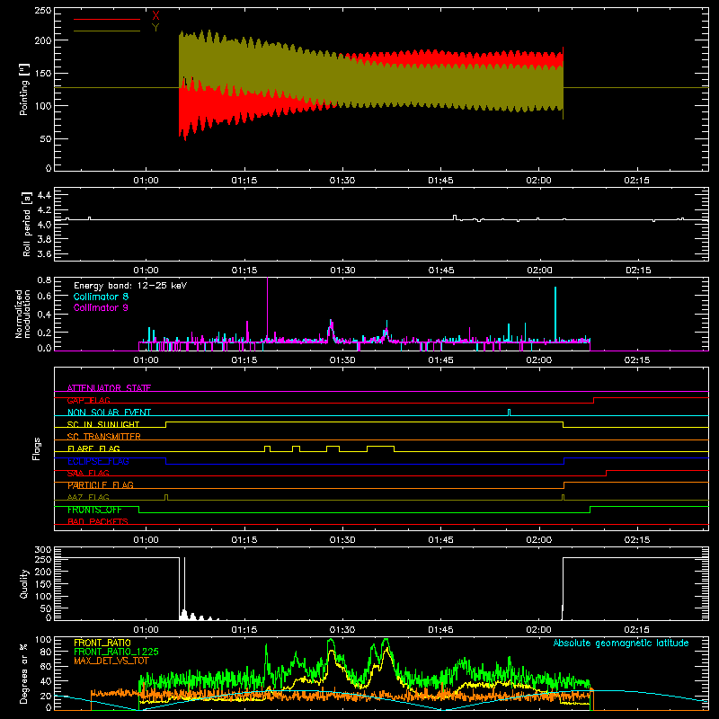
Task: Click the 02:15 tick under Pointing plot
Action: click(636, 181)
